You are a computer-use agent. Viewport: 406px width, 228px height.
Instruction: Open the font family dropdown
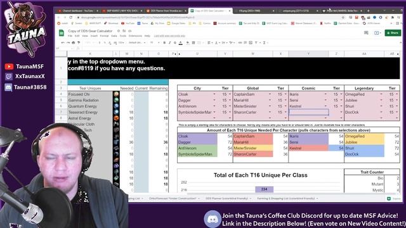click(x=137, y=42)
